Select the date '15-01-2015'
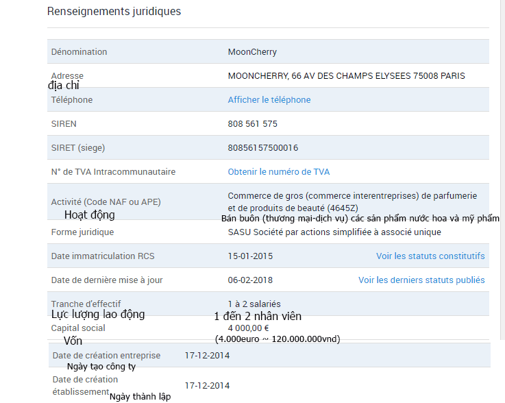This screenshot has width=505, height=403. pos(250,256)
